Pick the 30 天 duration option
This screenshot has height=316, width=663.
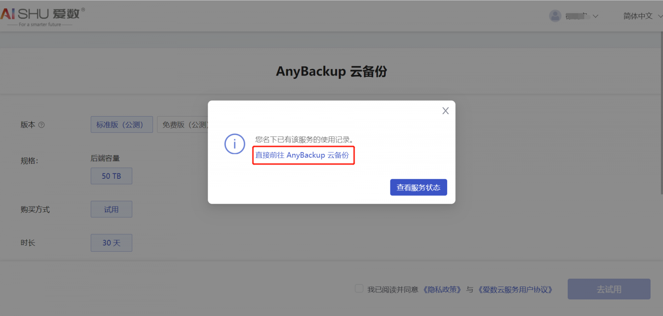[111, 243]
